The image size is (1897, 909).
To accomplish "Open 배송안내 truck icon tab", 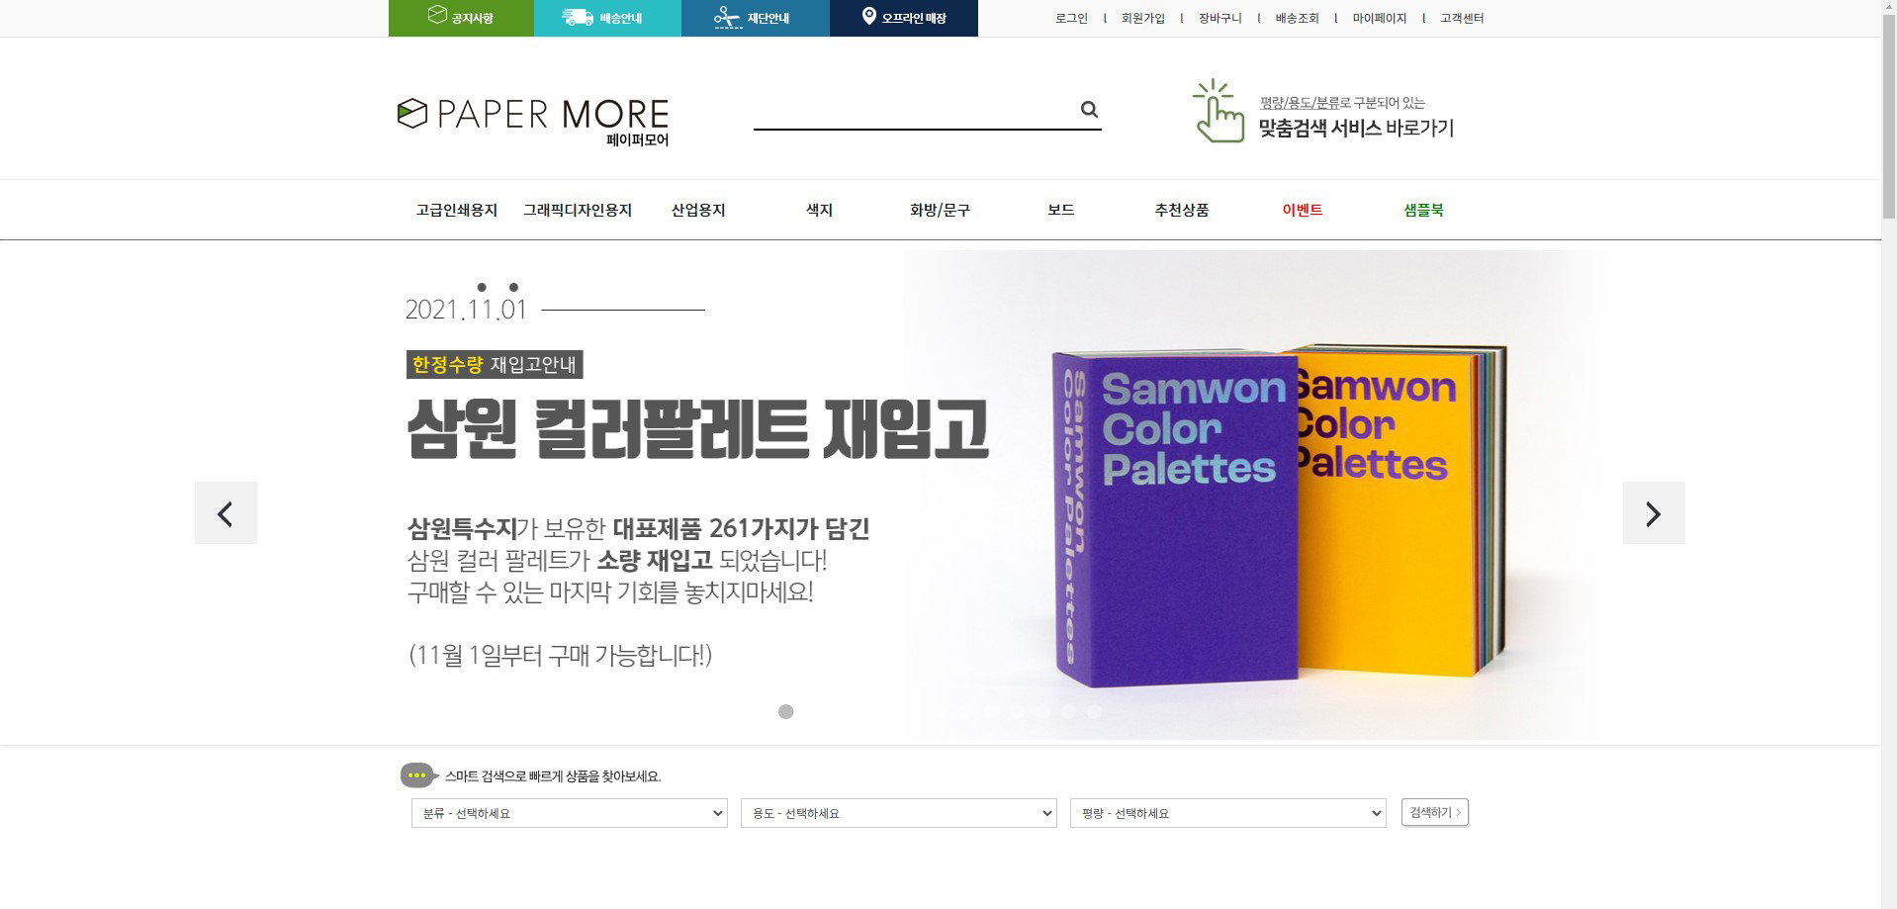I will (x=607, y=18).
